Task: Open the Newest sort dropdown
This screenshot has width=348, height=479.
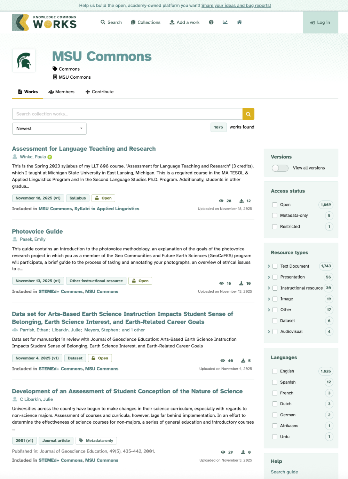Action: click(49, 128)
